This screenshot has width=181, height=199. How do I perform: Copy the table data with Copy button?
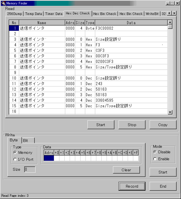pos(163,125)
